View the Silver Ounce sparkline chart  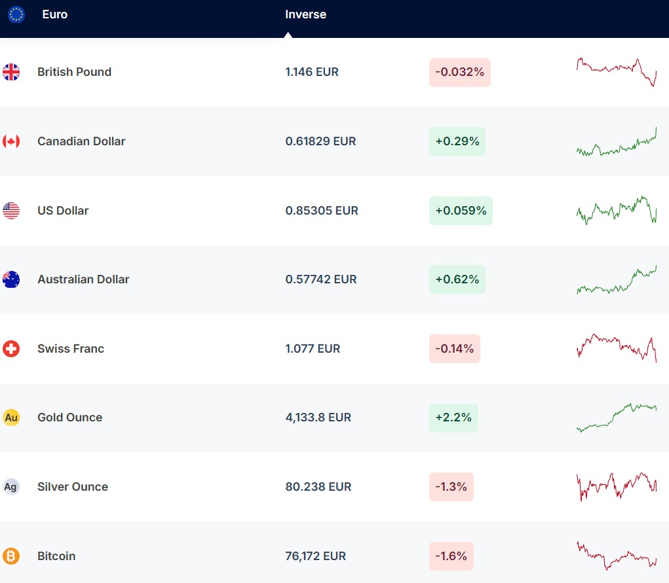[x=616, y=487]
